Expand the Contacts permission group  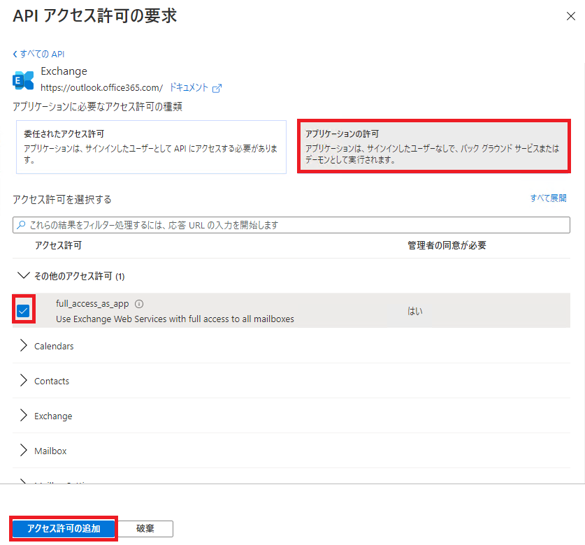24,381
